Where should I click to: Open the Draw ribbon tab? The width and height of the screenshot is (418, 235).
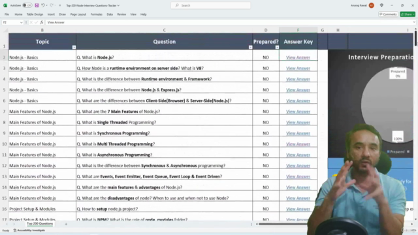(x=63, y=14)
